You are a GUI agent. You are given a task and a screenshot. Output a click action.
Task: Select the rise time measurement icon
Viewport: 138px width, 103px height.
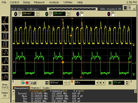coord(5,20)
